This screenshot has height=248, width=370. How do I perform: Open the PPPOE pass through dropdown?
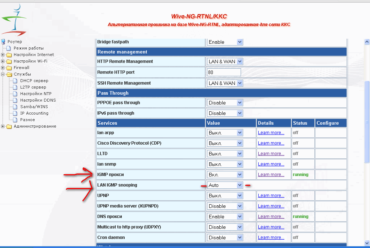pos(225,103)
